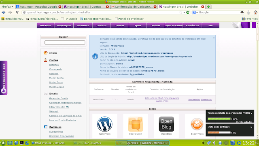Click the binoculars search icon
This screenshot has width=259, height=146.
pos(242,13)
